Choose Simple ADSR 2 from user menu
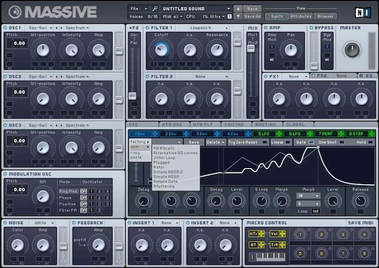Image resolution: width=379 pixels, height=268 pixels. [168, 172]
